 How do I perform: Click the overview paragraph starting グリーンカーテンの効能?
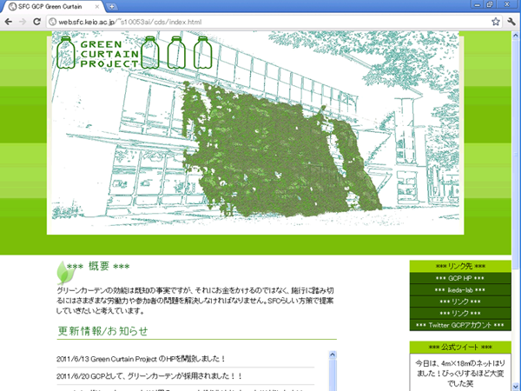point(195,301)
